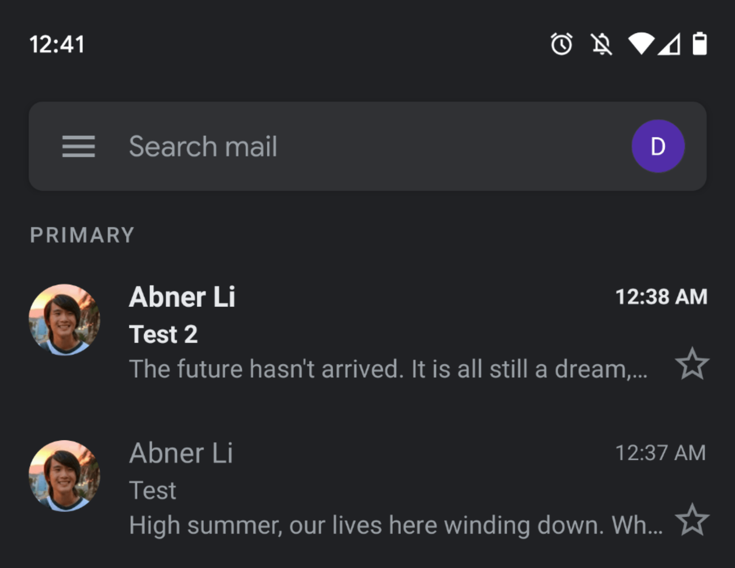The width and height of the screenshot is (735, 568).
Task: Click the muted notifications bell icon
Action: pos(601,44)
